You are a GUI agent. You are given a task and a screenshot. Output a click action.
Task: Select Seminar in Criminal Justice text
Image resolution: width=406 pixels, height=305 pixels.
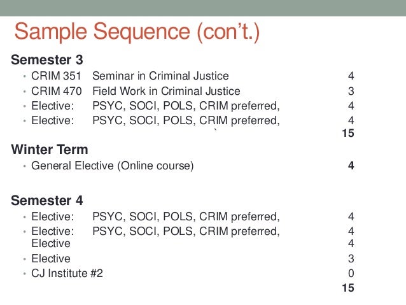click(x=160, y=76)
